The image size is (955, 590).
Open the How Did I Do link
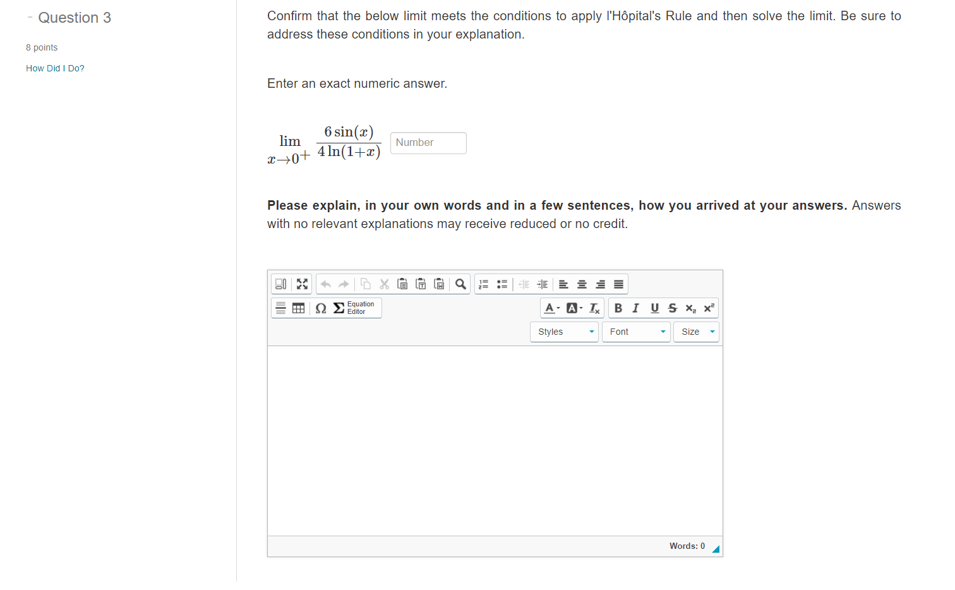click(x=55, y=68)
